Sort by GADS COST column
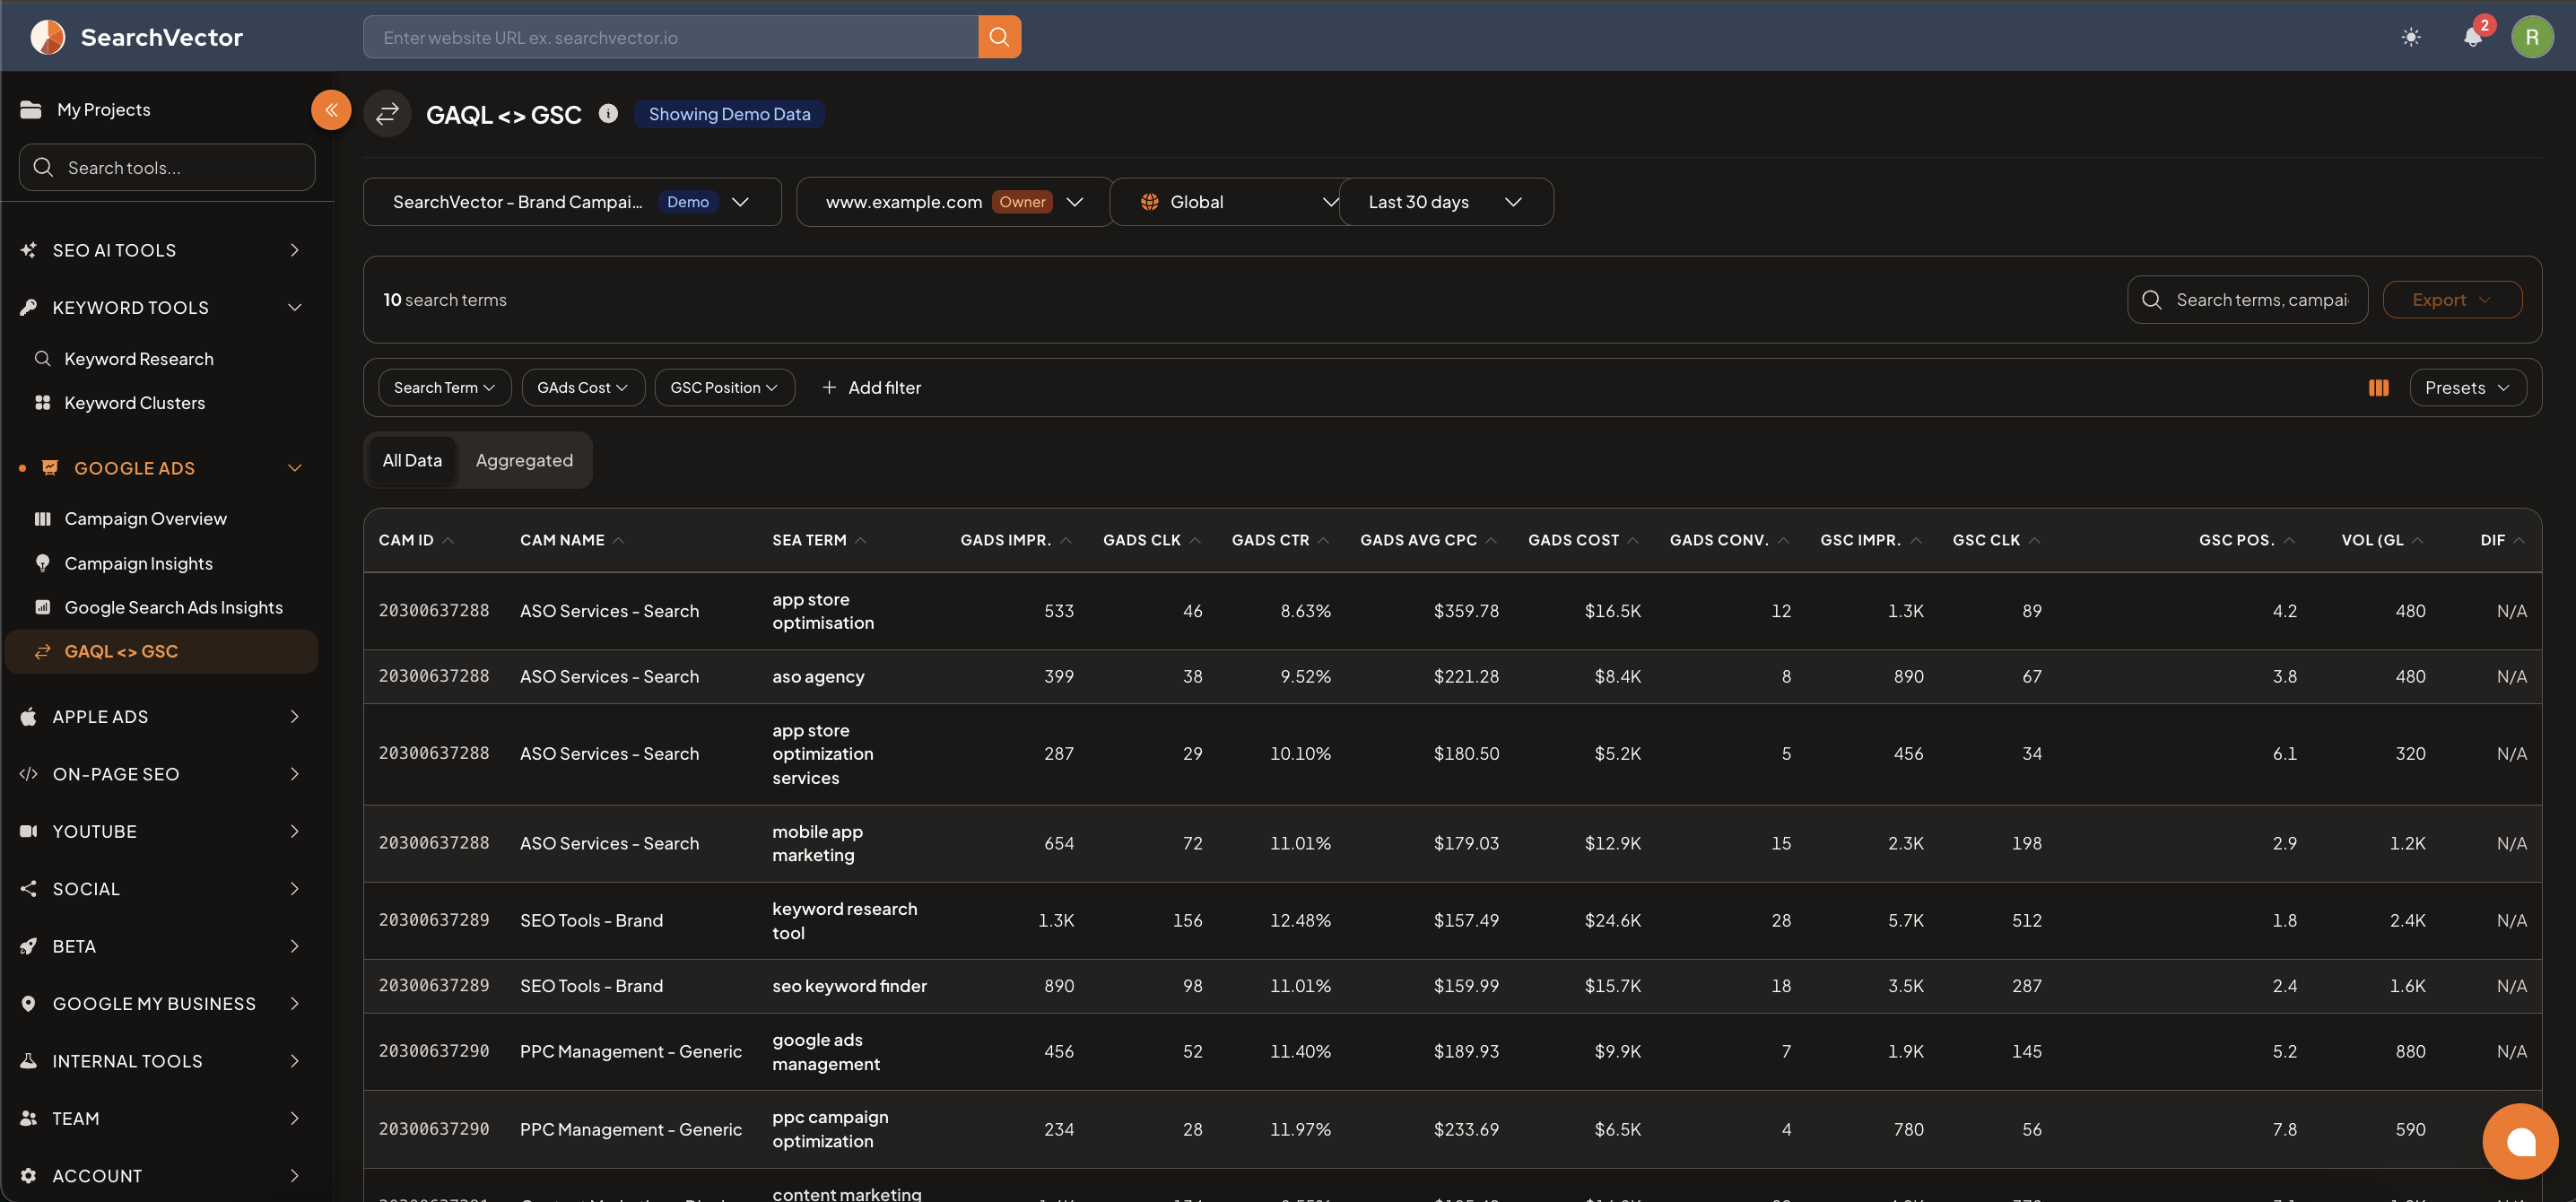 click(x=1583, y=540)
